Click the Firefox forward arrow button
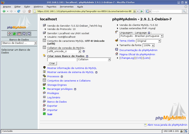 coord(11,11)
